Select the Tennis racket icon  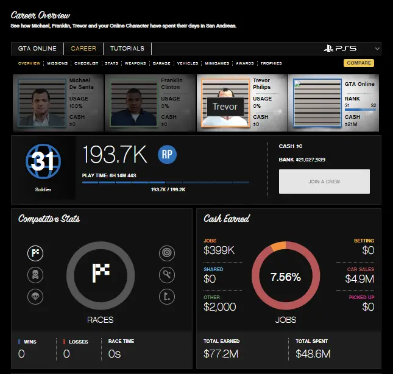pyautogui.click(x=166, y=275)
